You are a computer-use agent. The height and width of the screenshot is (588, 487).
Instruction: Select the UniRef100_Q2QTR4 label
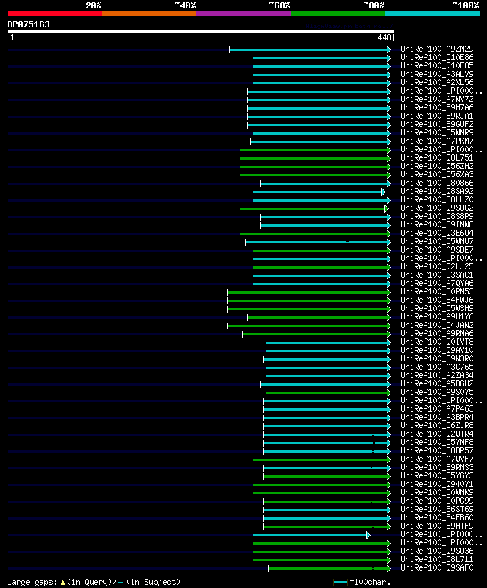click(x=437, y=434)
